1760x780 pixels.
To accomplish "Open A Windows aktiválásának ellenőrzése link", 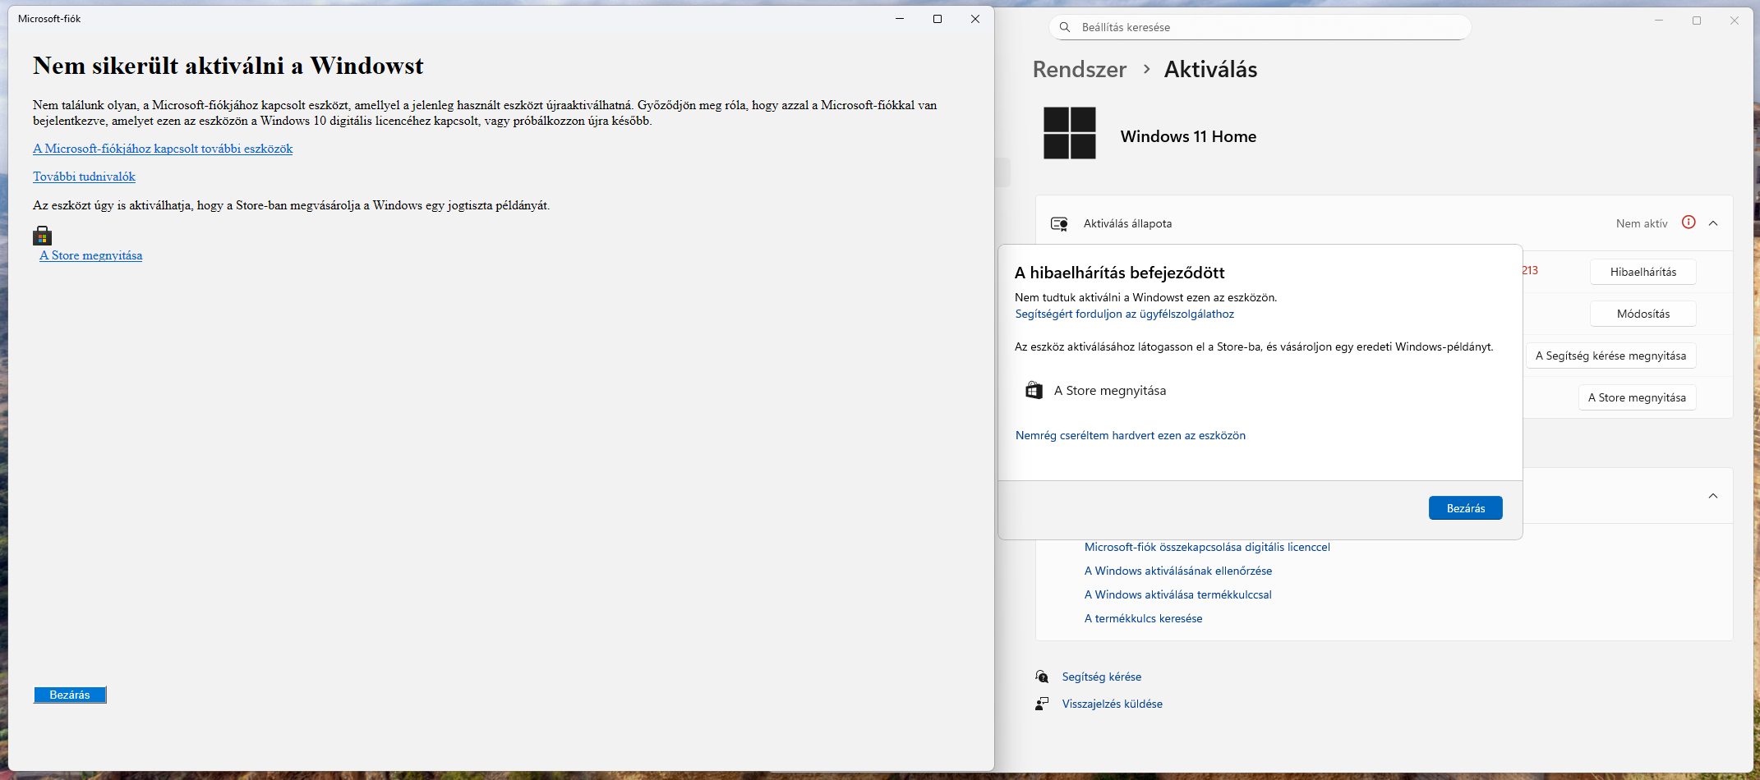I will (x=1178, y=571).
